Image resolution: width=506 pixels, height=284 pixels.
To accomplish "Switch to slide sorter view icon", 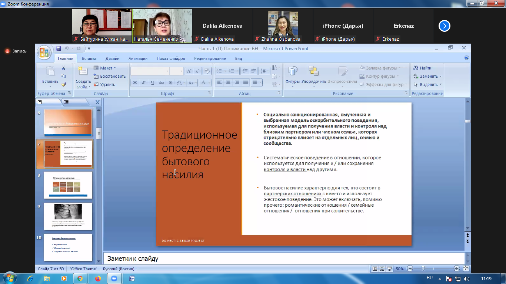I will click(x=382, y=269).
